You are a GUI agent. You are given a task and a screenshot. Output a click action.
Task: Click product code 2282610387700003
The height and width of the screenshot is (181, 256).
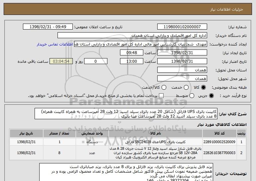pos(219,153)
